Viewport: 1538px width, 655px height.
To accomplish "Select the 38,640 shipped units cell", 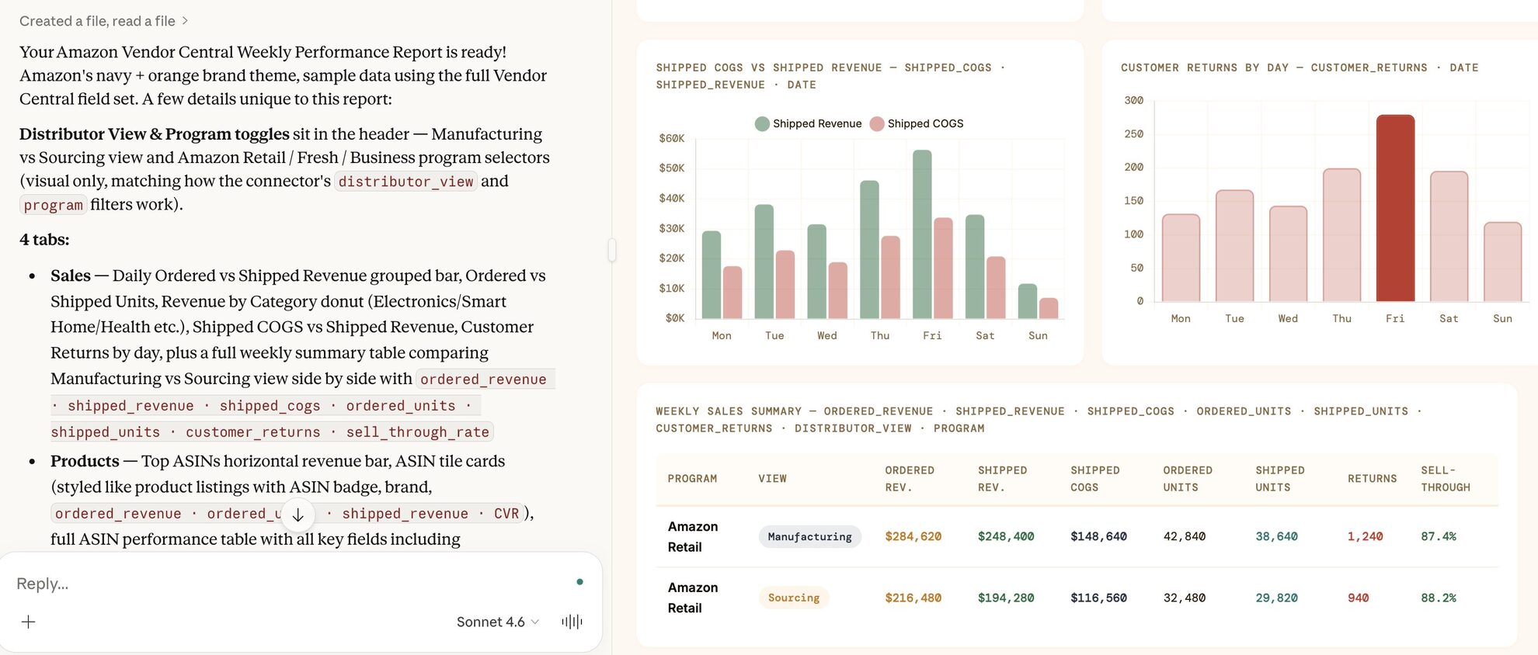I will tap(1277, 536).
